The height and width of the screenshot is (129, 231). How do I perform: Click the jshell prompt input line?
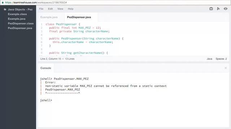46,100
